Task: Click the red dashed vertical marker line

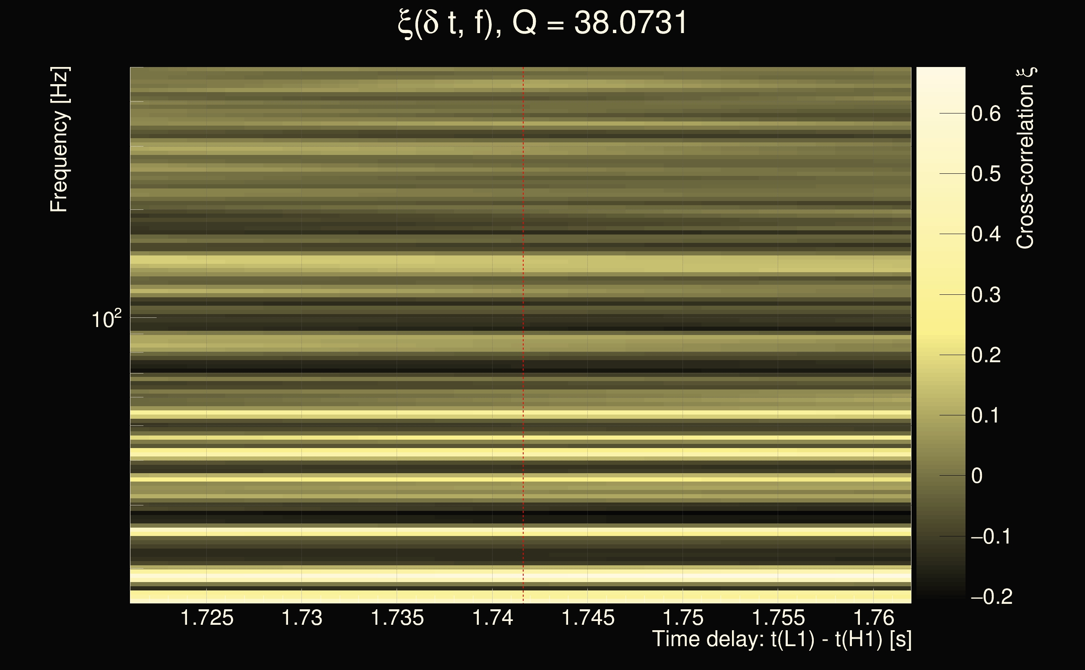Action: 523,310
